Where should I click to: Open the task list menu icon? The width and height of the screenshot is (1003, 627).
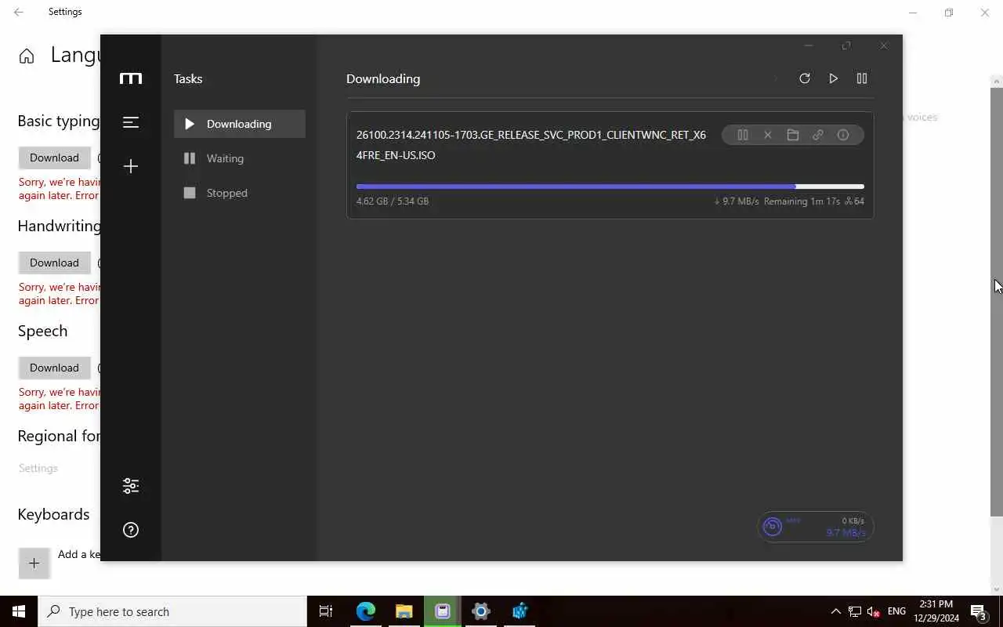pos(131,122)
